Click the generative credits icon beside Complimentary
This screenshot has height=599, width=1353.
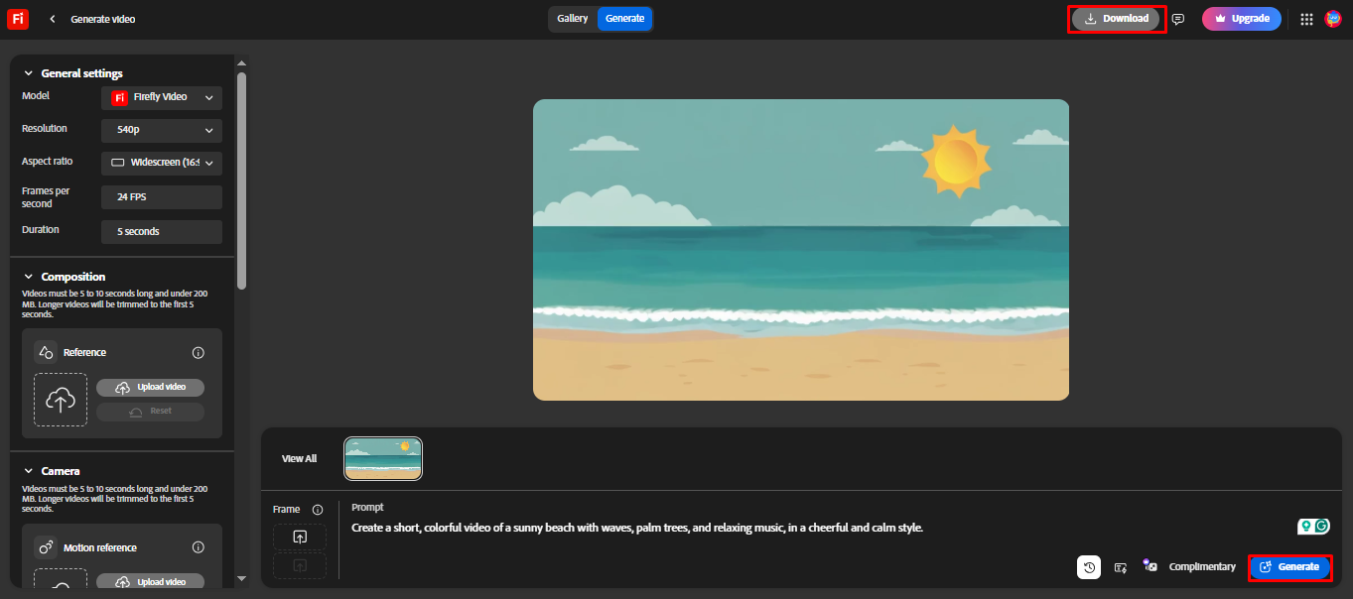(x=1150, y=566)
